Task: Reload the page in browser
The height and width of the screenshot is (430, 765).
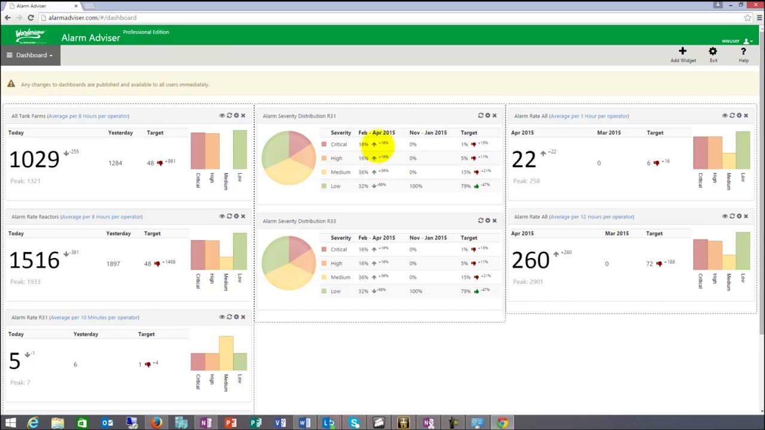Action: pos(30,18)
